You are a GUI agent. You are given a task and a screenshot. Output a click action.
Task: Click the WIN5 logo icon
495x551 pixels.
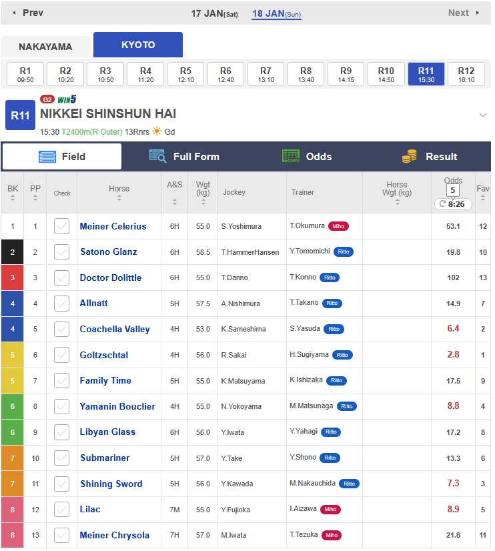coord(67,99)
